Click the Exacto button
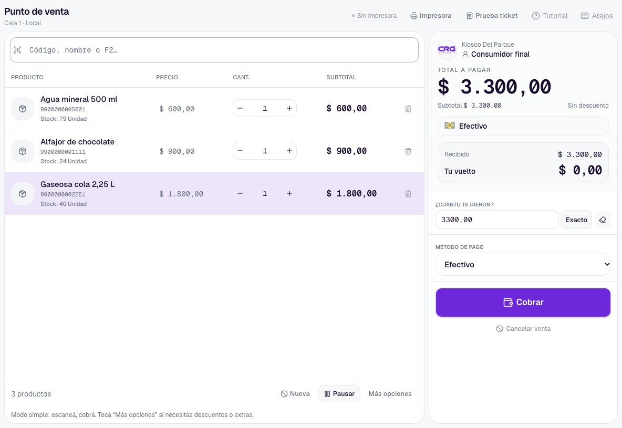Screen dimensions: 622x428 576,220
